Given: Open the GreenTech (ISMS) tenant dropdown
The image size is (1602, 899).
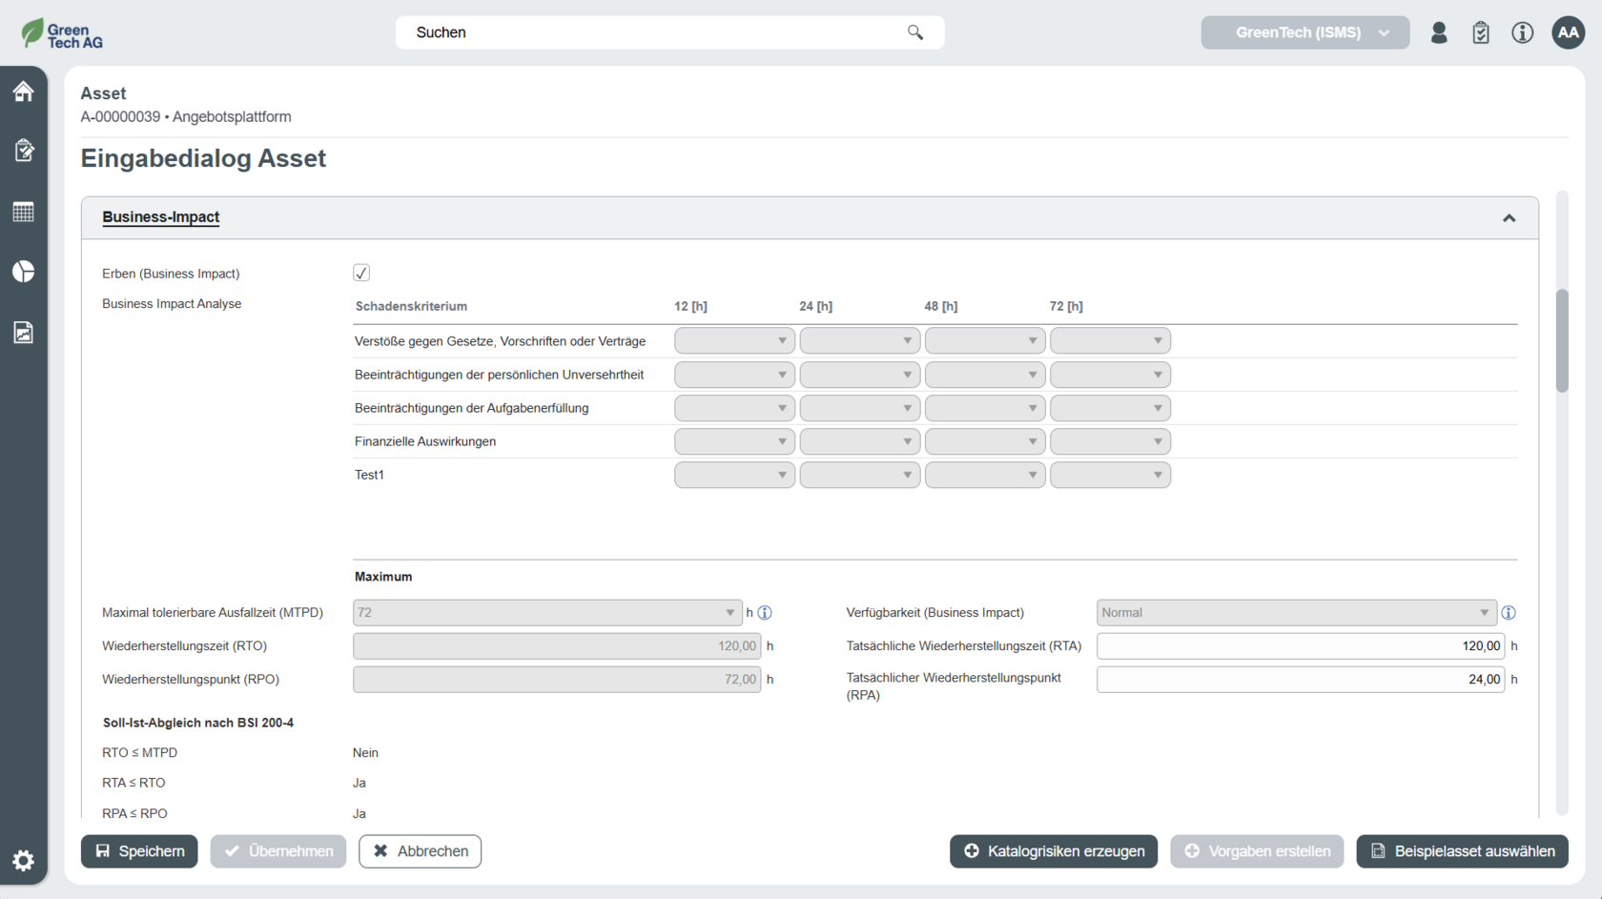Looking at the screenshot, I should coord(1304,33).
